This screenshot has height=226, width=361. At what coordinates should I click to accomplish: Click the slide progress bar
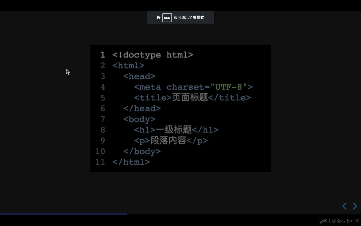pyautogui.click(x=63, y=214)
